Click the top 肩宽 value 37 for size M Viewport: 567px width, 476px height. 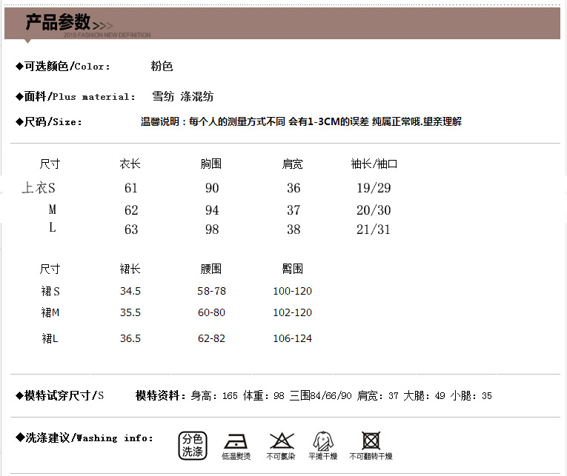(294, 210)
